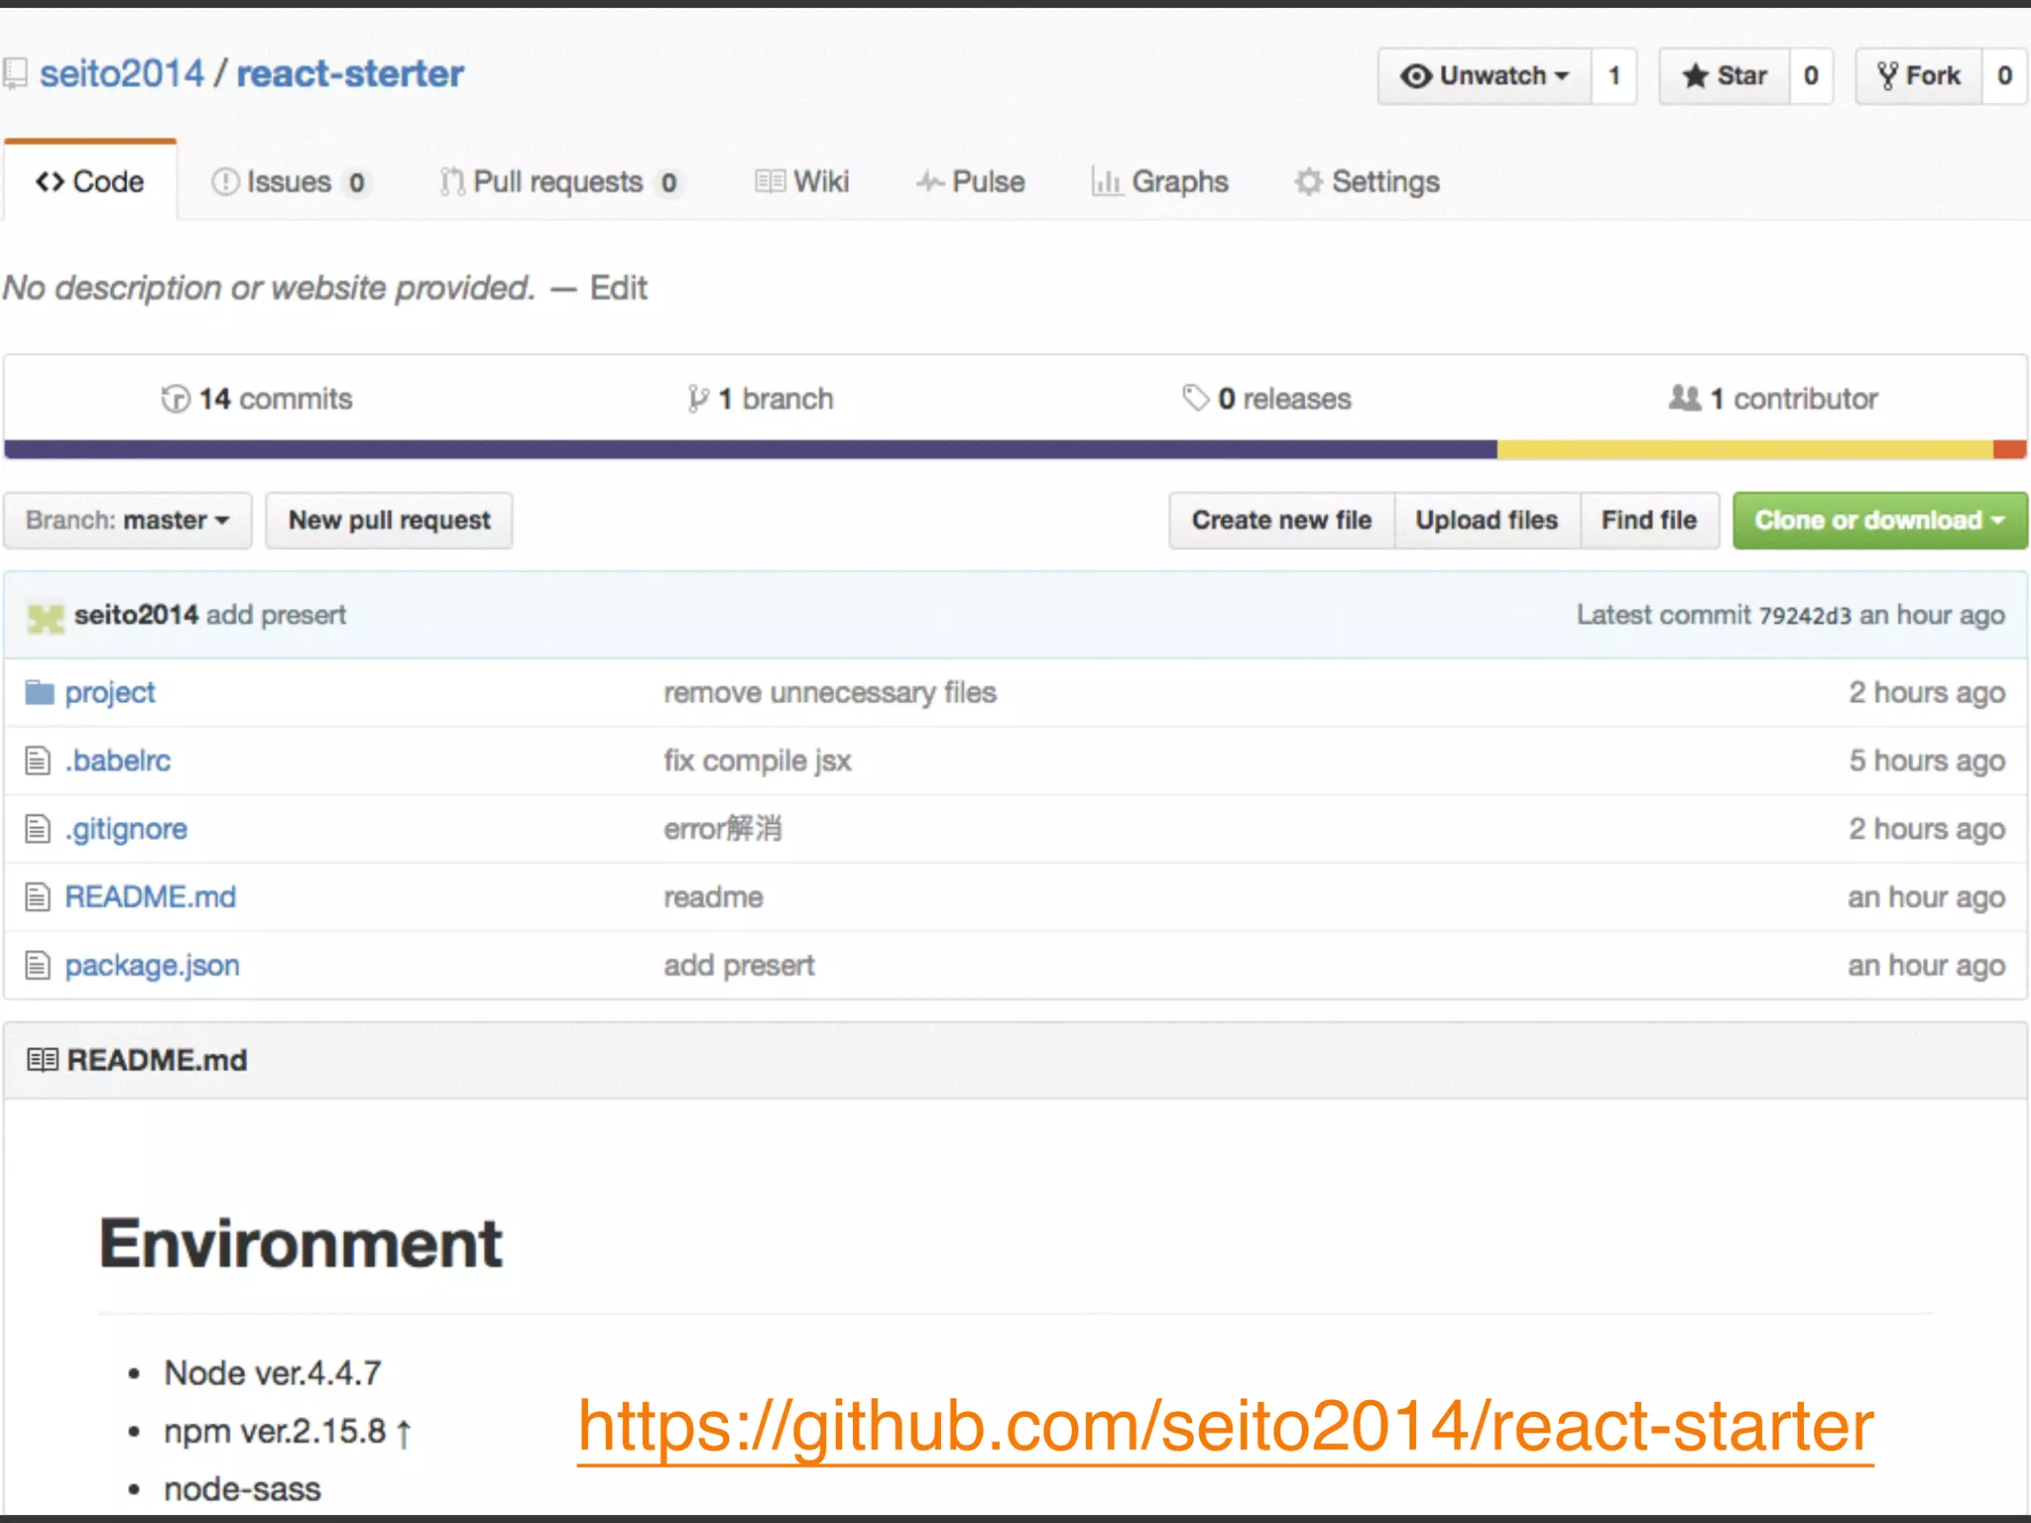Click the 'npm ver.2.15.8' list item
This screenshot has width=2031, height=1523.
click(x=288, y=1432)
